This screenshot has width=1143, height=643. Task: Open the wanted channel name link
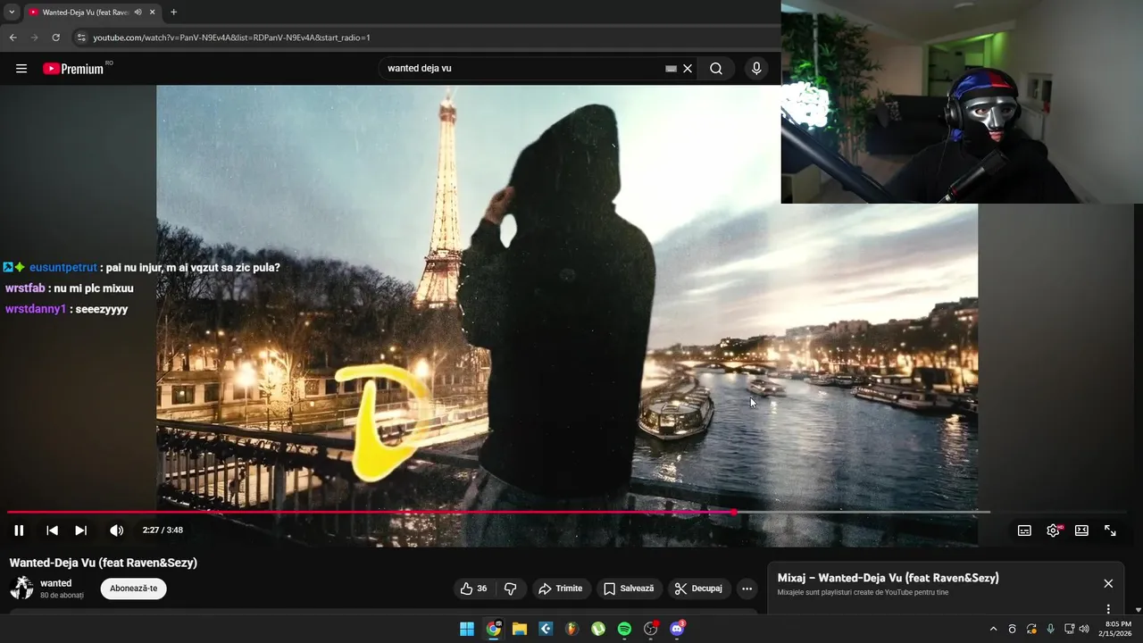pyautogui.click(x=56, y=583)
